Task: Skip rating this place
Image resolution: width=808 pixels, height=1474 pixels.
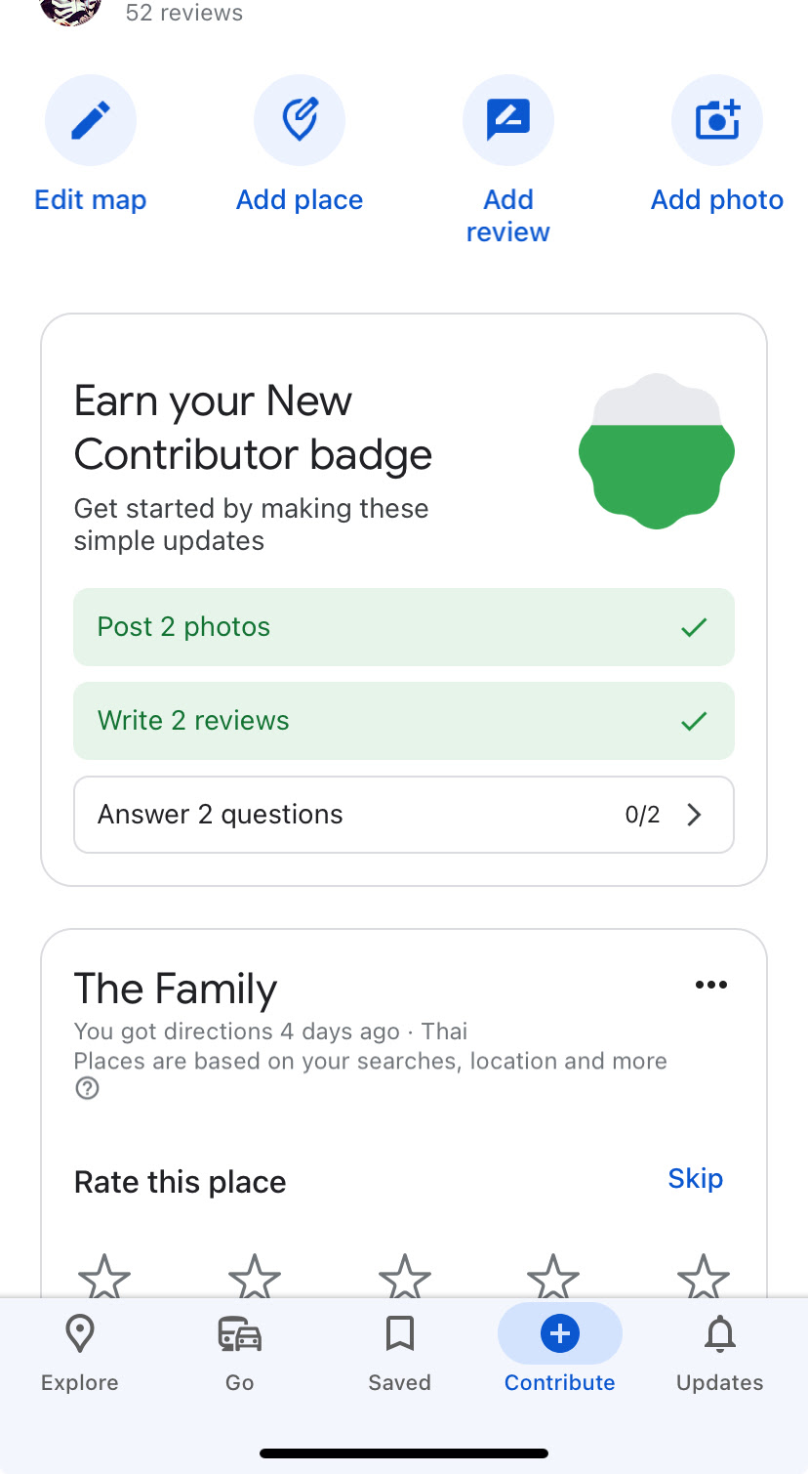Action: 695,1179
